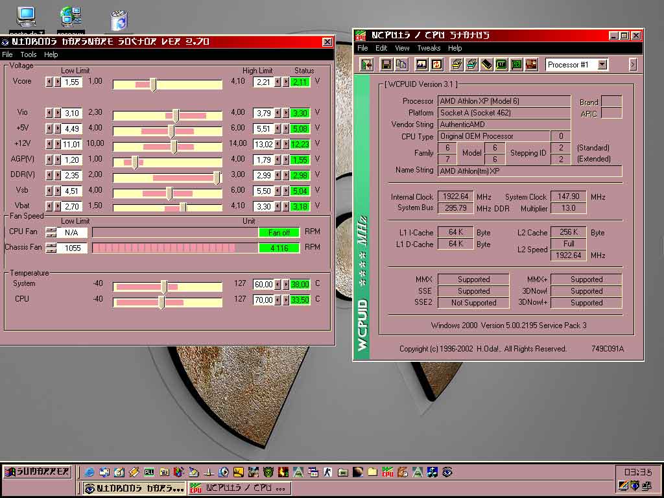This screenshot has height=498, width=664.
Task: Click the DDR(V) slider thumb
Action: coord(217,178)
